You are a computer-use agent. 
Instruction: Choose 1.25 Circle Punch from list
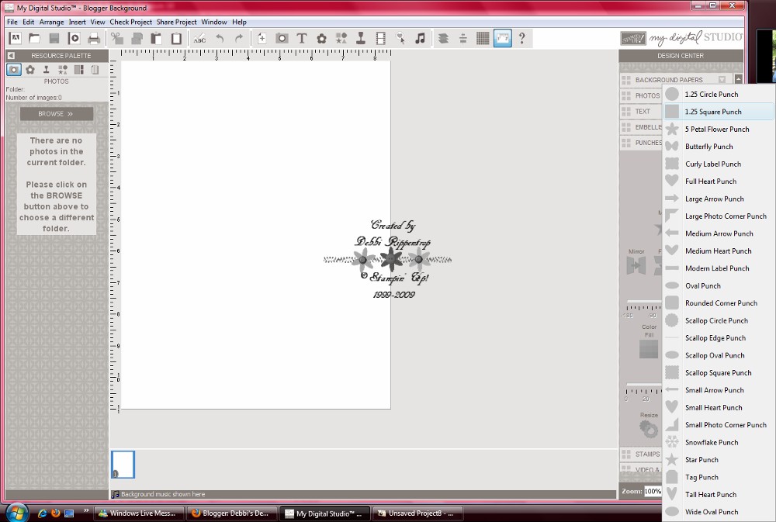point(719,94)
